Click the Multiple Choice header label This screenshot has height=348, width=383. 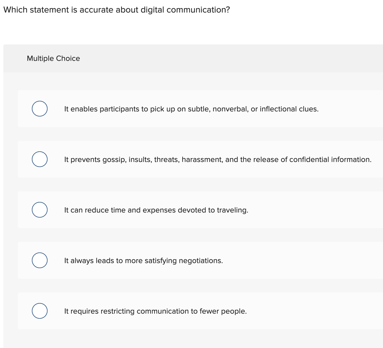coord(53,58)
